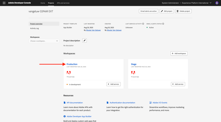
Task: Open the organization switcher chevron
Action: (x=211, y=3)
